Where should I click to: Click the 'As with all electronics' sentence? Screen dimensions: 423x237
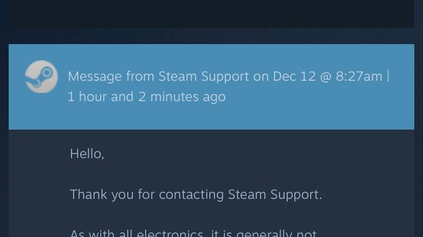193,233
